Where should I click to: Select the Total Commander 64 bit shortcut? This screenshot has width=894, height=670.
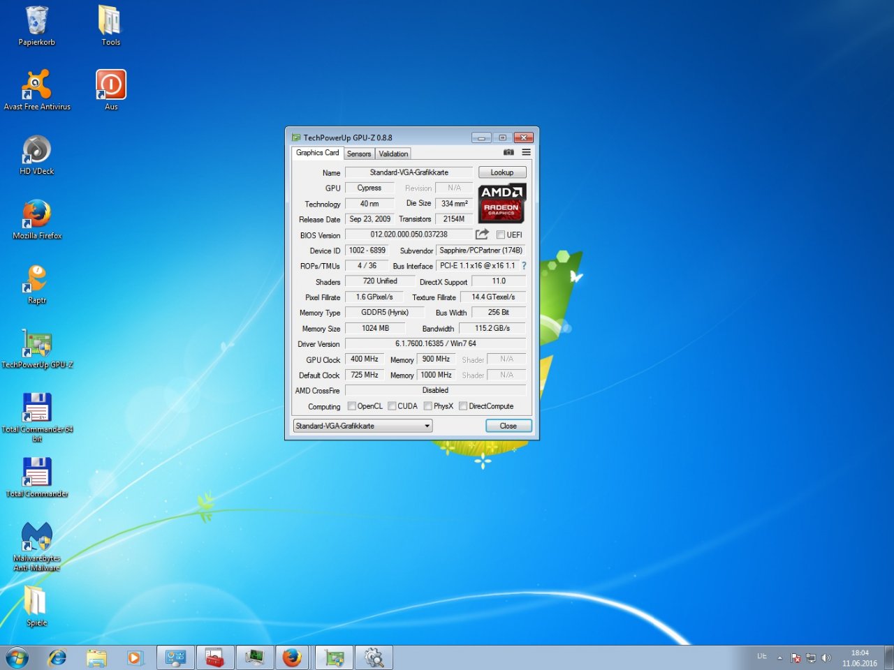coord(37,417)
